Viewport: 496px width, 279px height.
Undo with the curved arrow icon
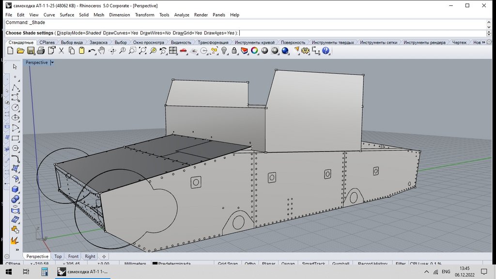click(x=92, y=50)
